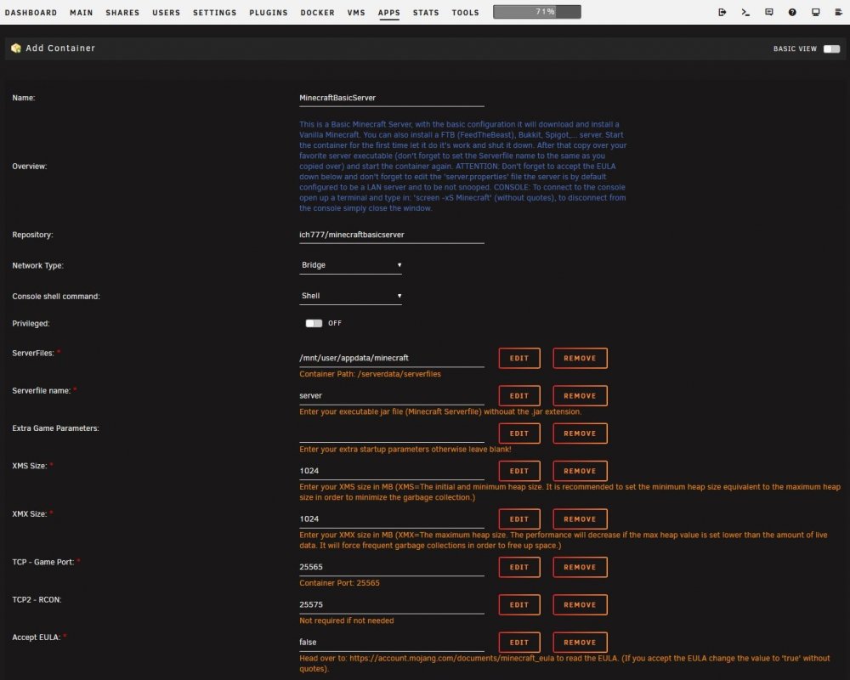Click the blue Overview description text
850x680 pixels.
tap(463, 167)
